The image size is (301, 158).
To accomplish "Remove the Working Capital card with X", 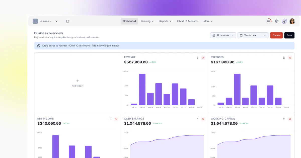I will point(290,119).
